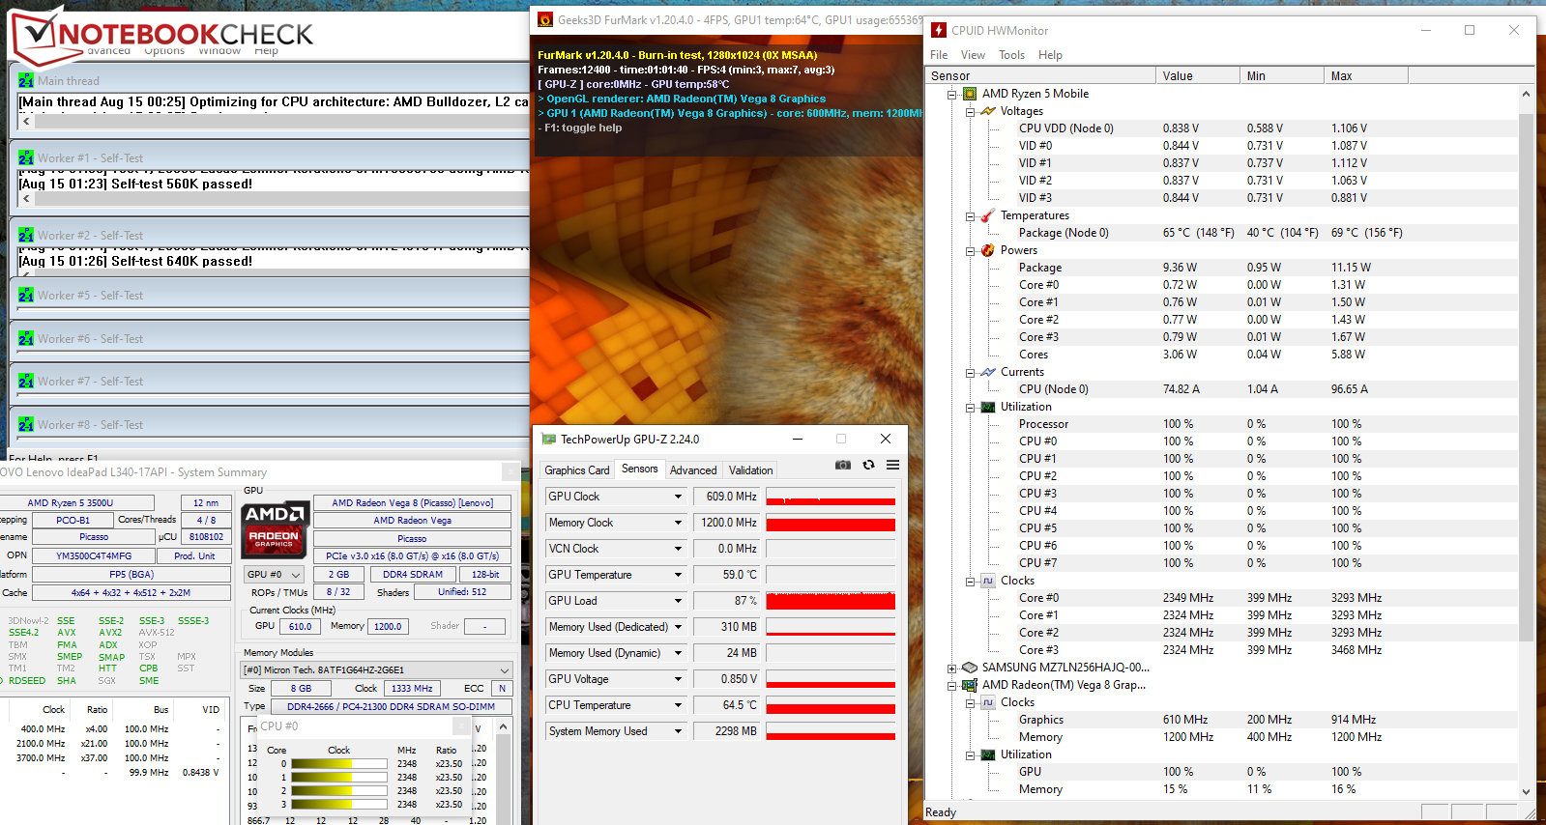The image size is (1546, 825).
Task: Collapse the Temperatures group in HWMonitor
Action: (970, 216)
